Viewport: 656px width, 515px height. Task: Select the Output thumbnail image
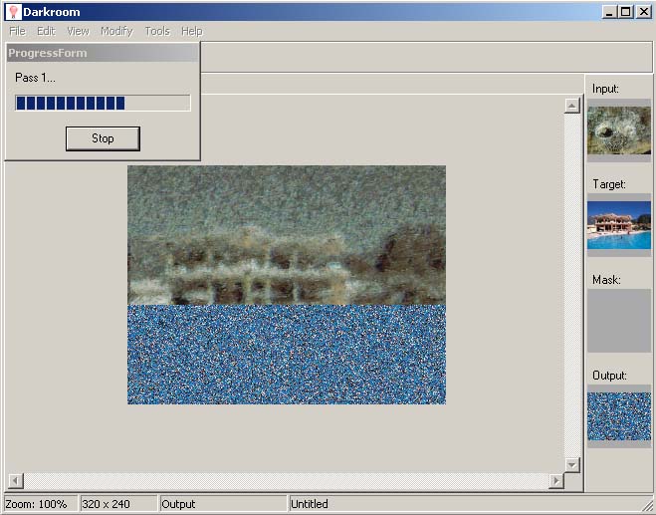tap(619, 416)
